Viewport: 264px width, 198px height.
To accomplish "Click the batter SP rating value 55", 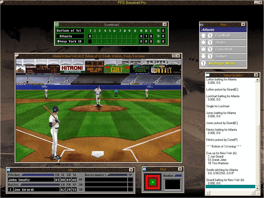I will pos(74,189).
